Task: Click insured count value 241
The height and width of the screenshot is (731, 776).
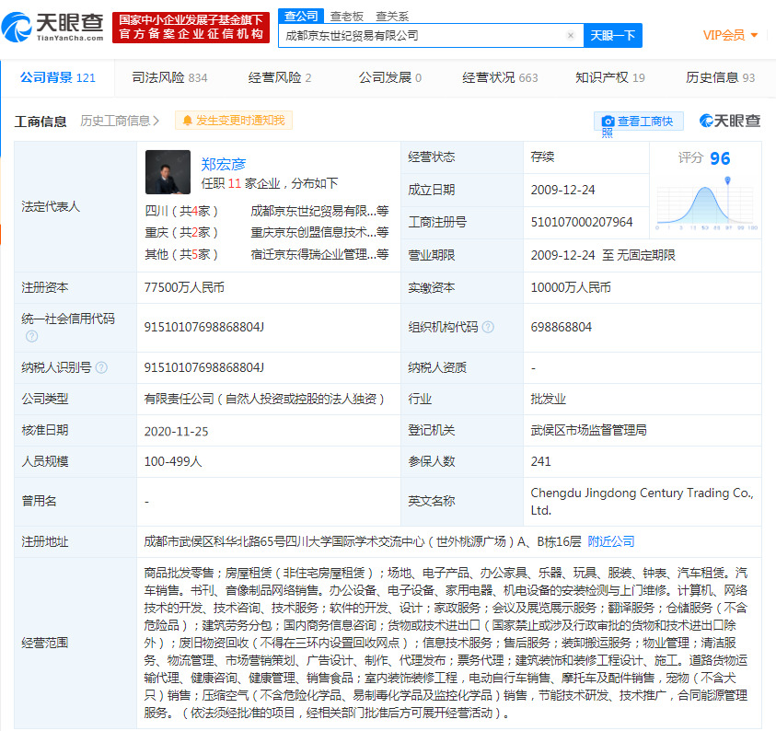Action: click(x=540, y=462)
